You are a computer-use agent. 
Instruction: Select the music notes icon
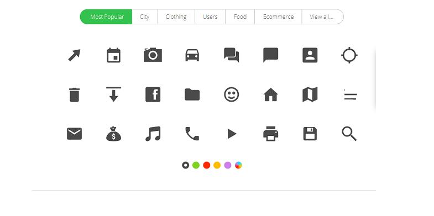(153, 134)
